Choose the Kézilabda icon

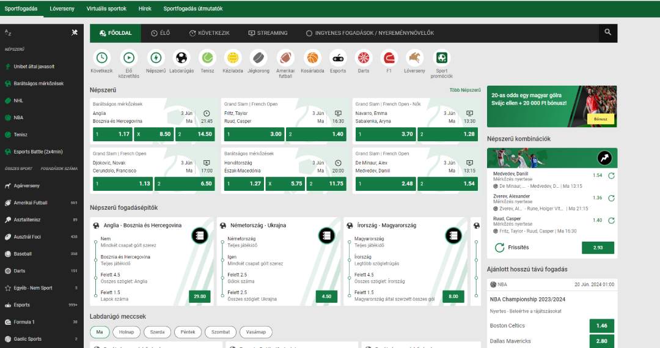tap(233, 57)
